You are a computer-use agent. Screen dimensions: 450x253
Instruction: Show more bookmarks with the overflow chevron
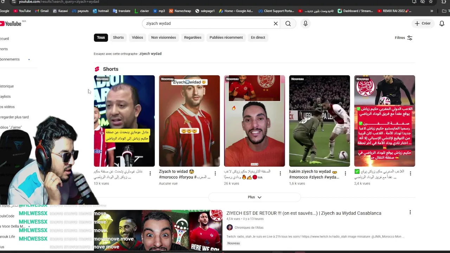point(432,11)
